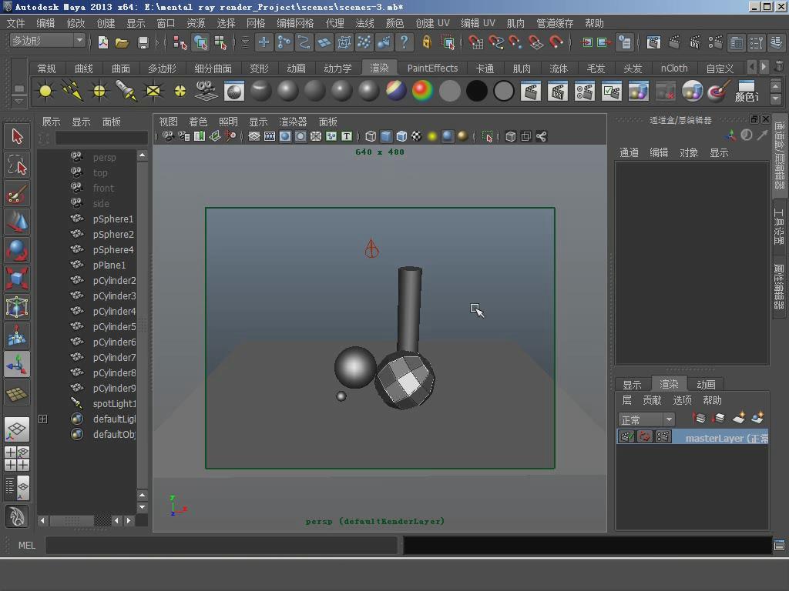Toggle viewport smooth shade all cube
The width and height of the screenshot is (789, 591).
pos(386,136)
